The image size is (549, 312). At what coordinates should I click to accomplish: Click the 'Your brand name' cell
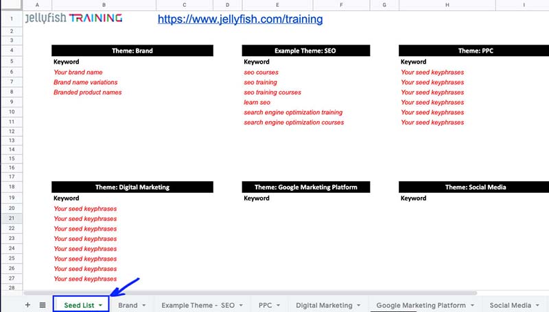(78, 72)
